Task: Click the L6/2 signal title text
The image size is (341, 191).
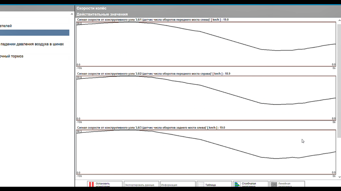Action: pos(154,74)
